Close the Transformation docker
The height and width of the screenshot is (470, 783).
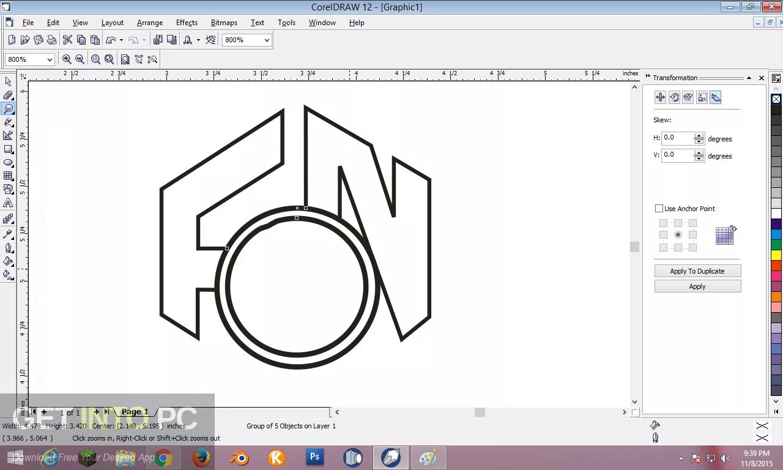762,78
